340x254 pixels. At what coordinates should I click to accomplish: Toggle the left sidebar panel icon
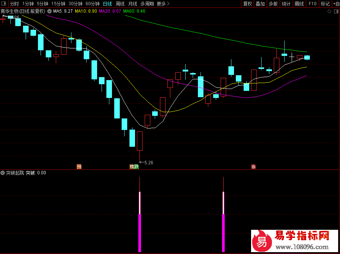[x=4, y=4]
